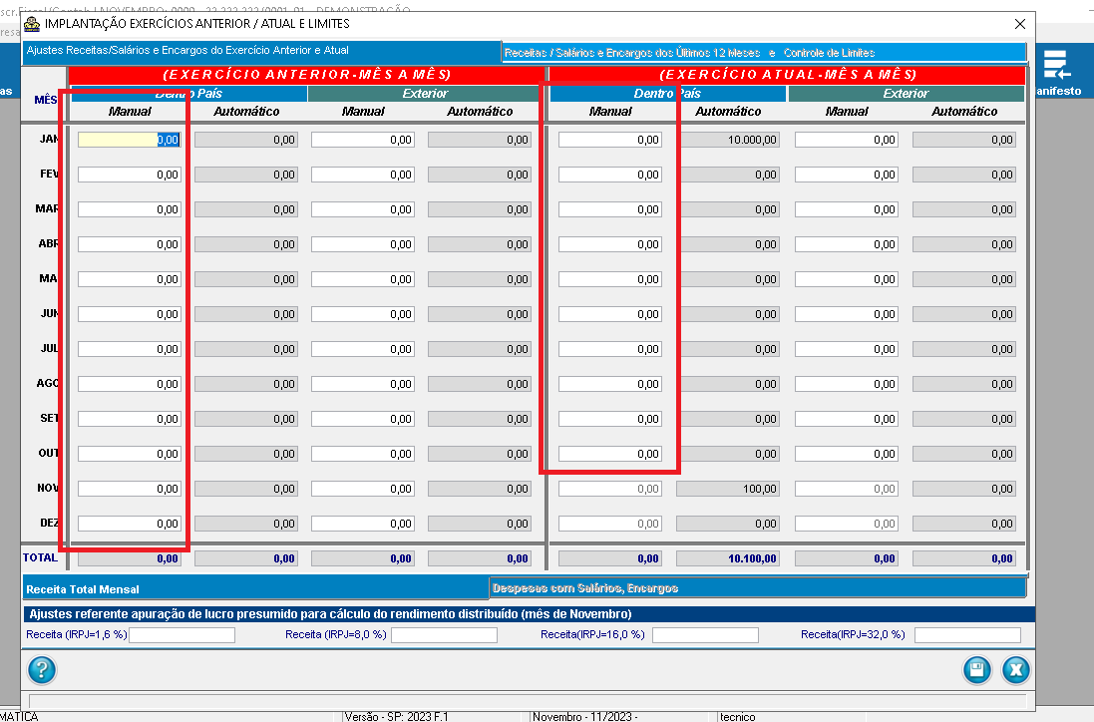Click the Novembro - 11/2023 status entry
Image resolution: width=1094 pixels, height=722 pixels.
[x=585, y=716]
